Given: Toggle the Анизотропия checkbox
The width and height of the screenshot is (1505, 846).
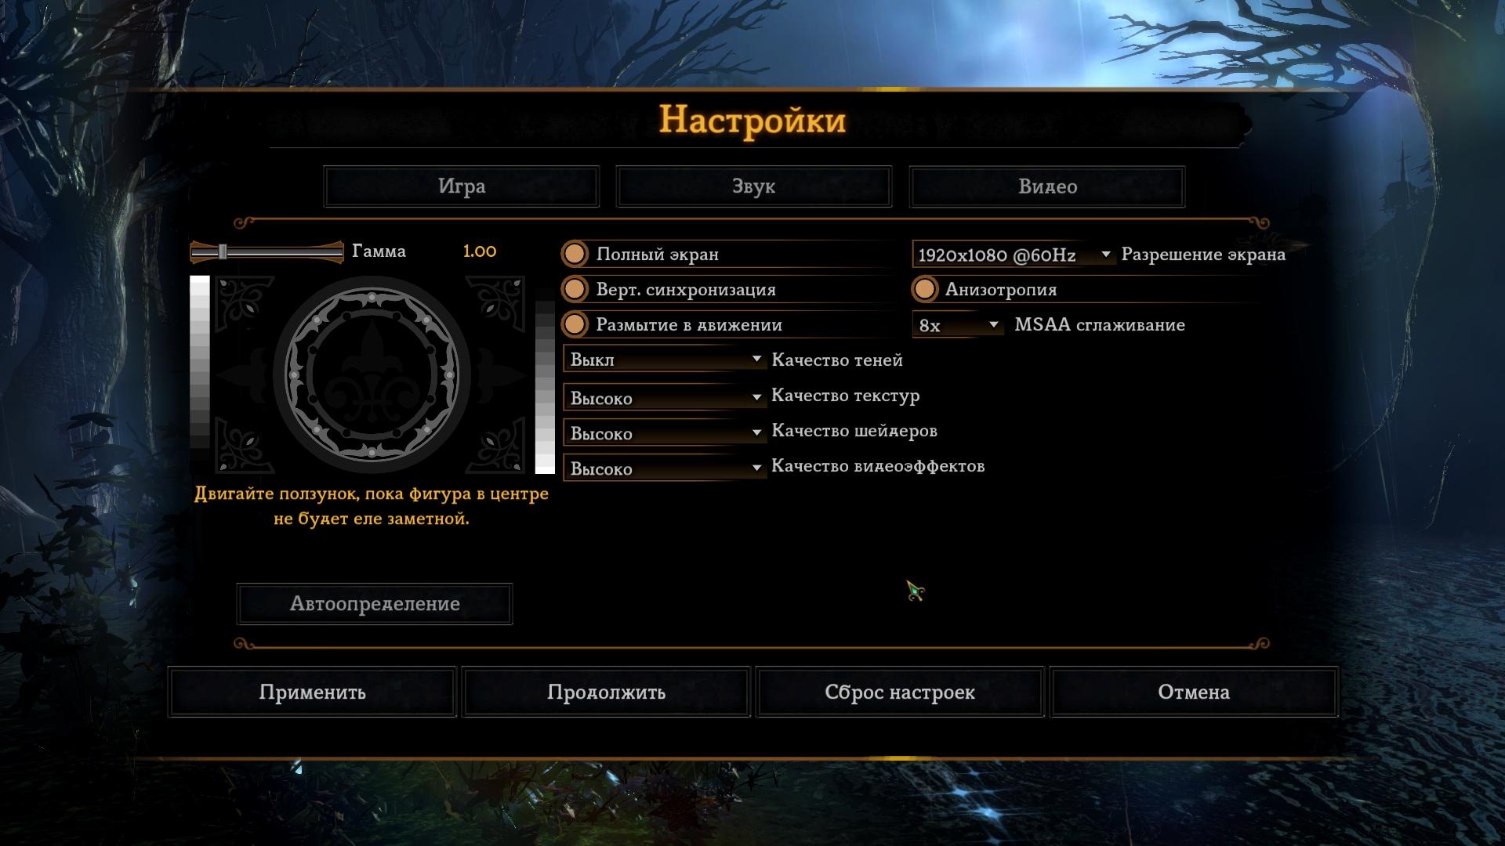Looking at the screenshot, I should (924, 289).
